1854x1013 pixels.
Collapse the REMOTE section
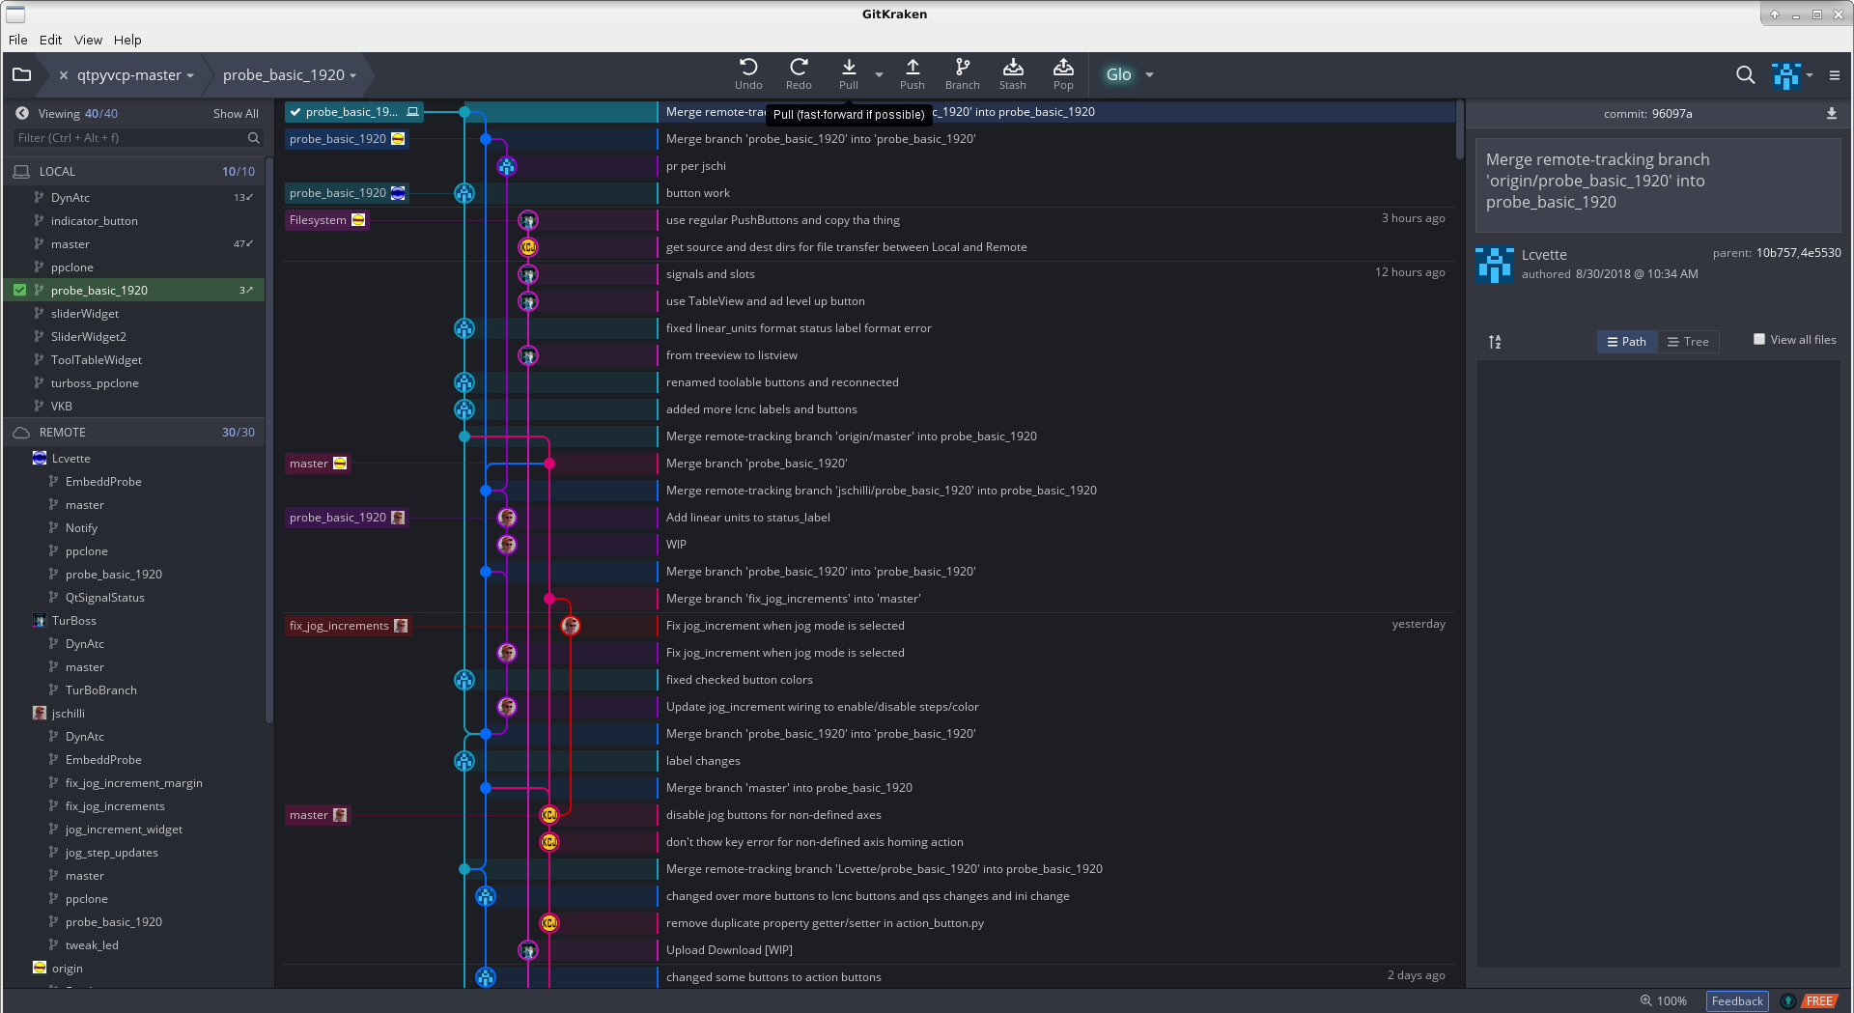pos(133,432)
